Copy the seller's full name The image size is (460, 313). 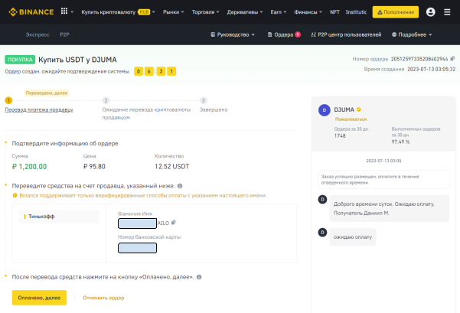pos(172,223)
